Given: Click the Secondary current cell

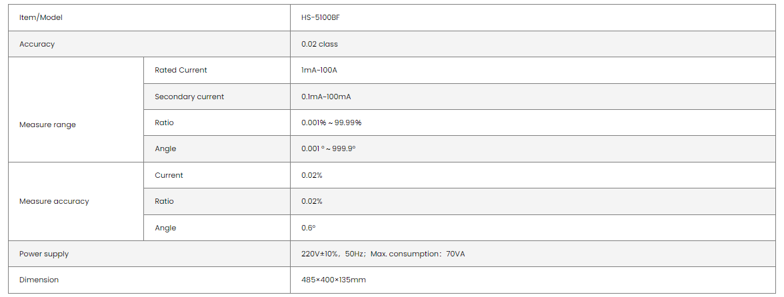Looking at the screenshot, I should click(x=189, y=97).
